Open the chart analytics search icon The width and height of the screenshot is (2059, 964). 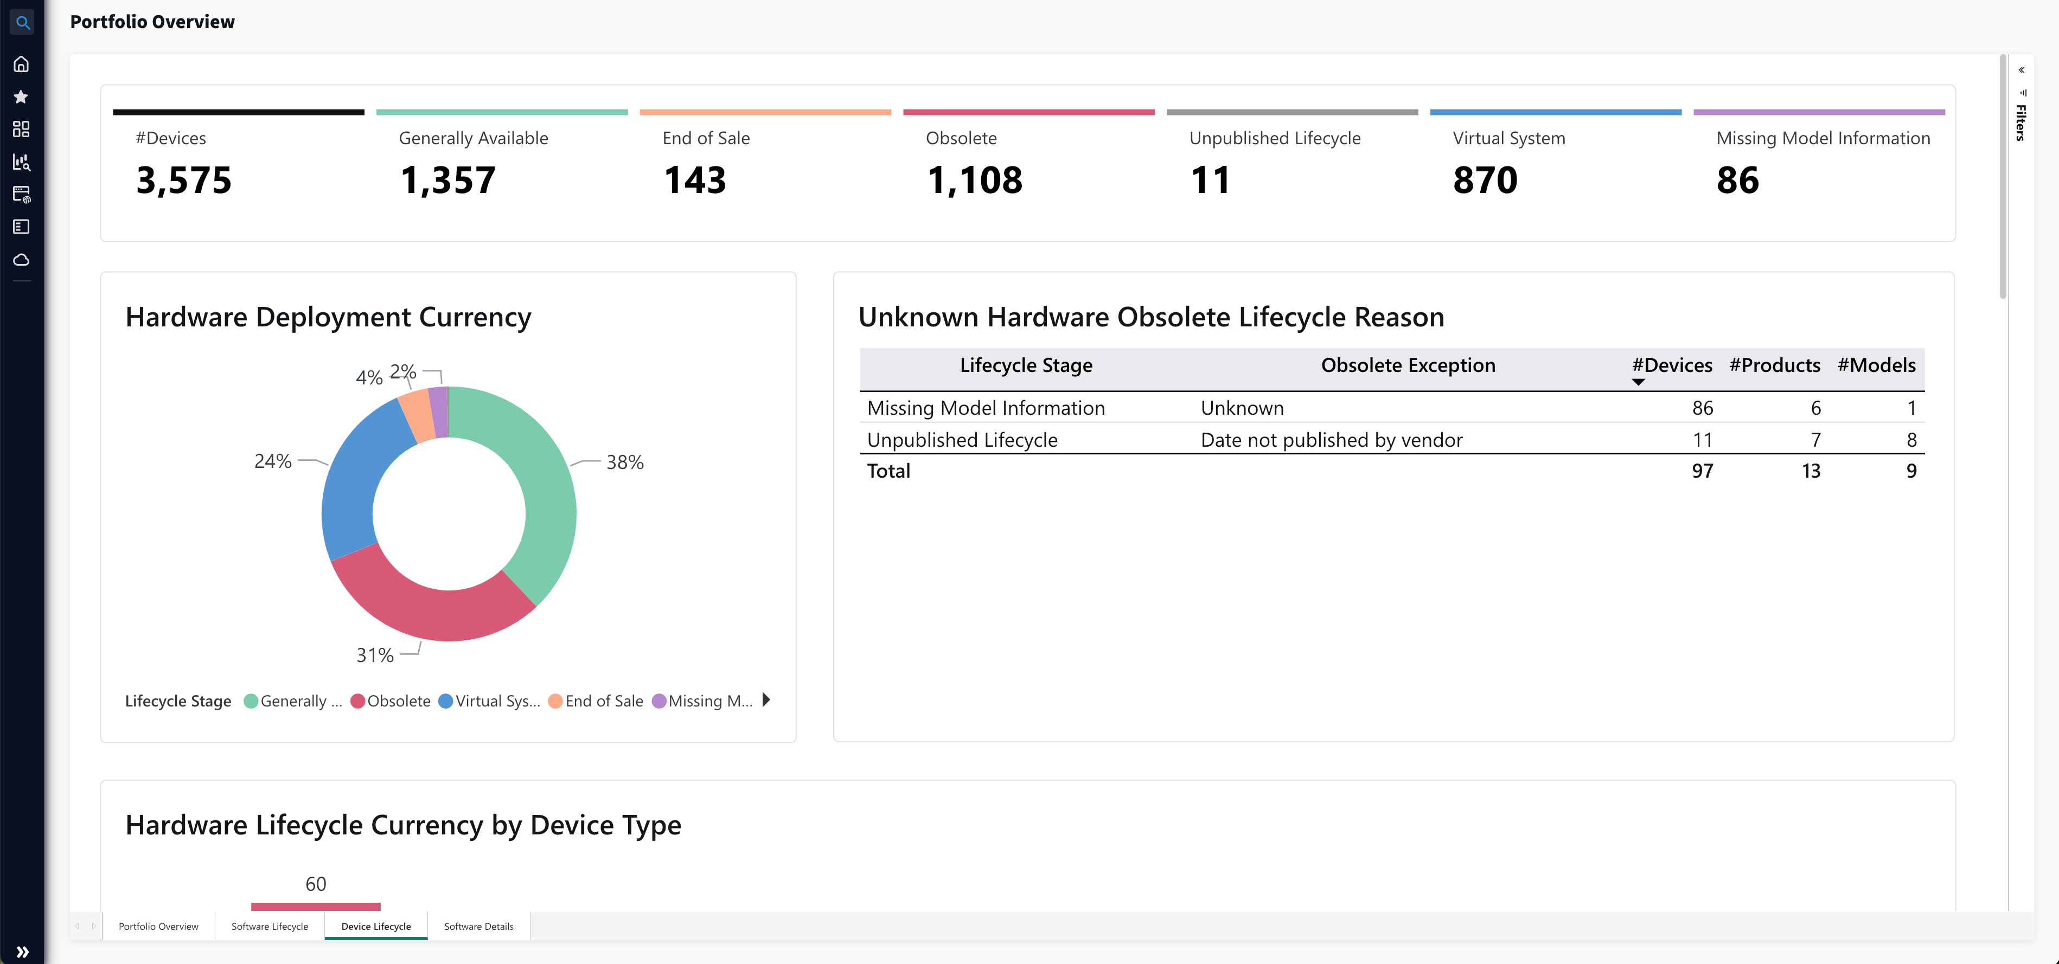click(x=22, y=162)
